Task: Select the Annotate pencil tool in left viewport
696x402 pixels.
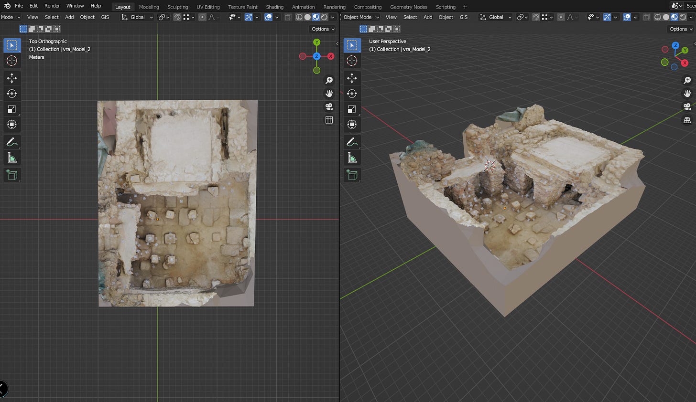Action: tap(12, 142)
